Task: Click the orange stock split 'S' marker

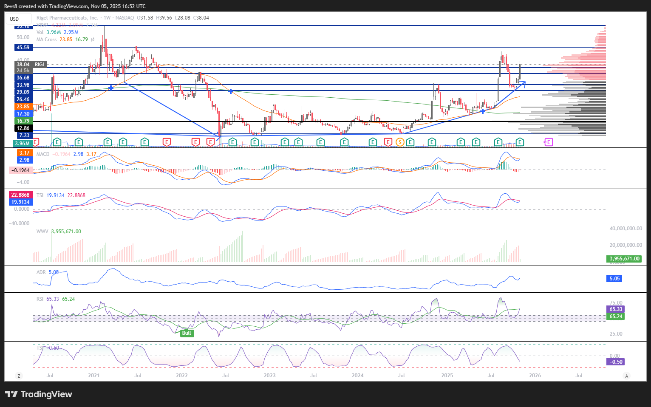Action: [400, 142]
